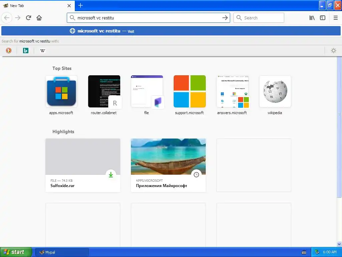Search with the Bing icon
342x257 pixels.
click(25, 51)
